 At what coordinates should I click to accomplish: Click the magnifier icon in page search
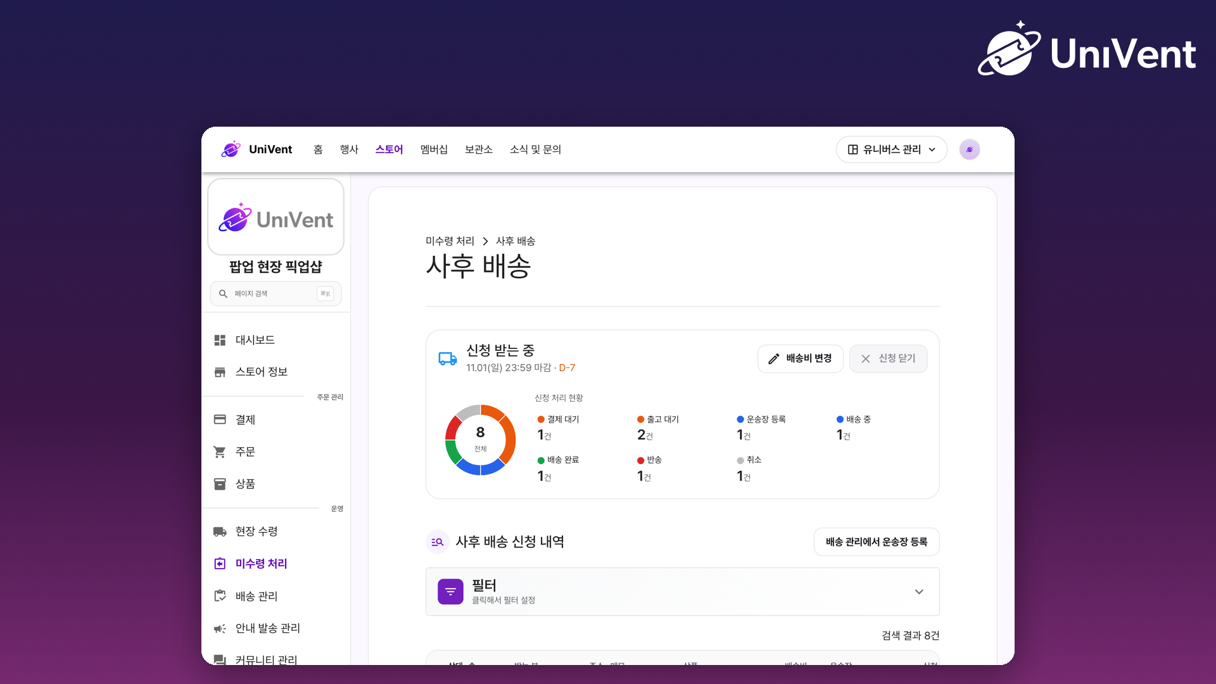click(223, 293)
